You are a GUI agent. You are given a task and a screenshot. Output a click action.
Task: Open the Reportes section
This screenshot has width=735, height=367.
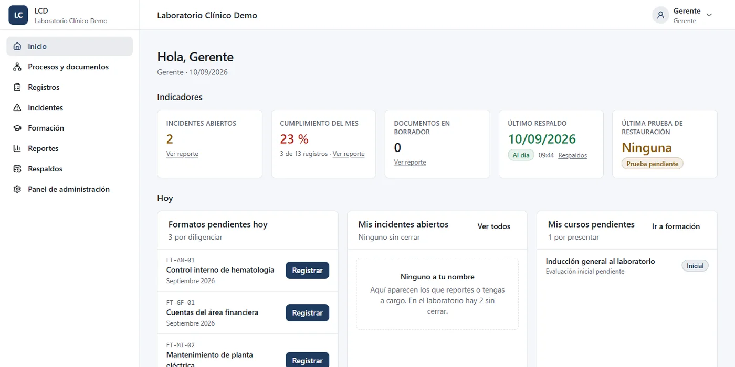pyautogui.click(x=70, y=148)
